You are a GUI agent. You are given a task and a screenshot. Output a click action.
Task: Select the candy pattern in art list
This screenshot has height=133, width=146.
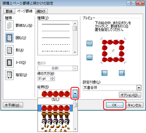[55, 121]
